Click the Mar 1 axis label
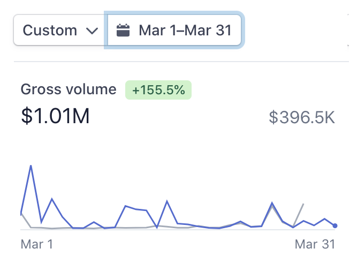Viewport: 350px width, 271px height. point(37,244)
